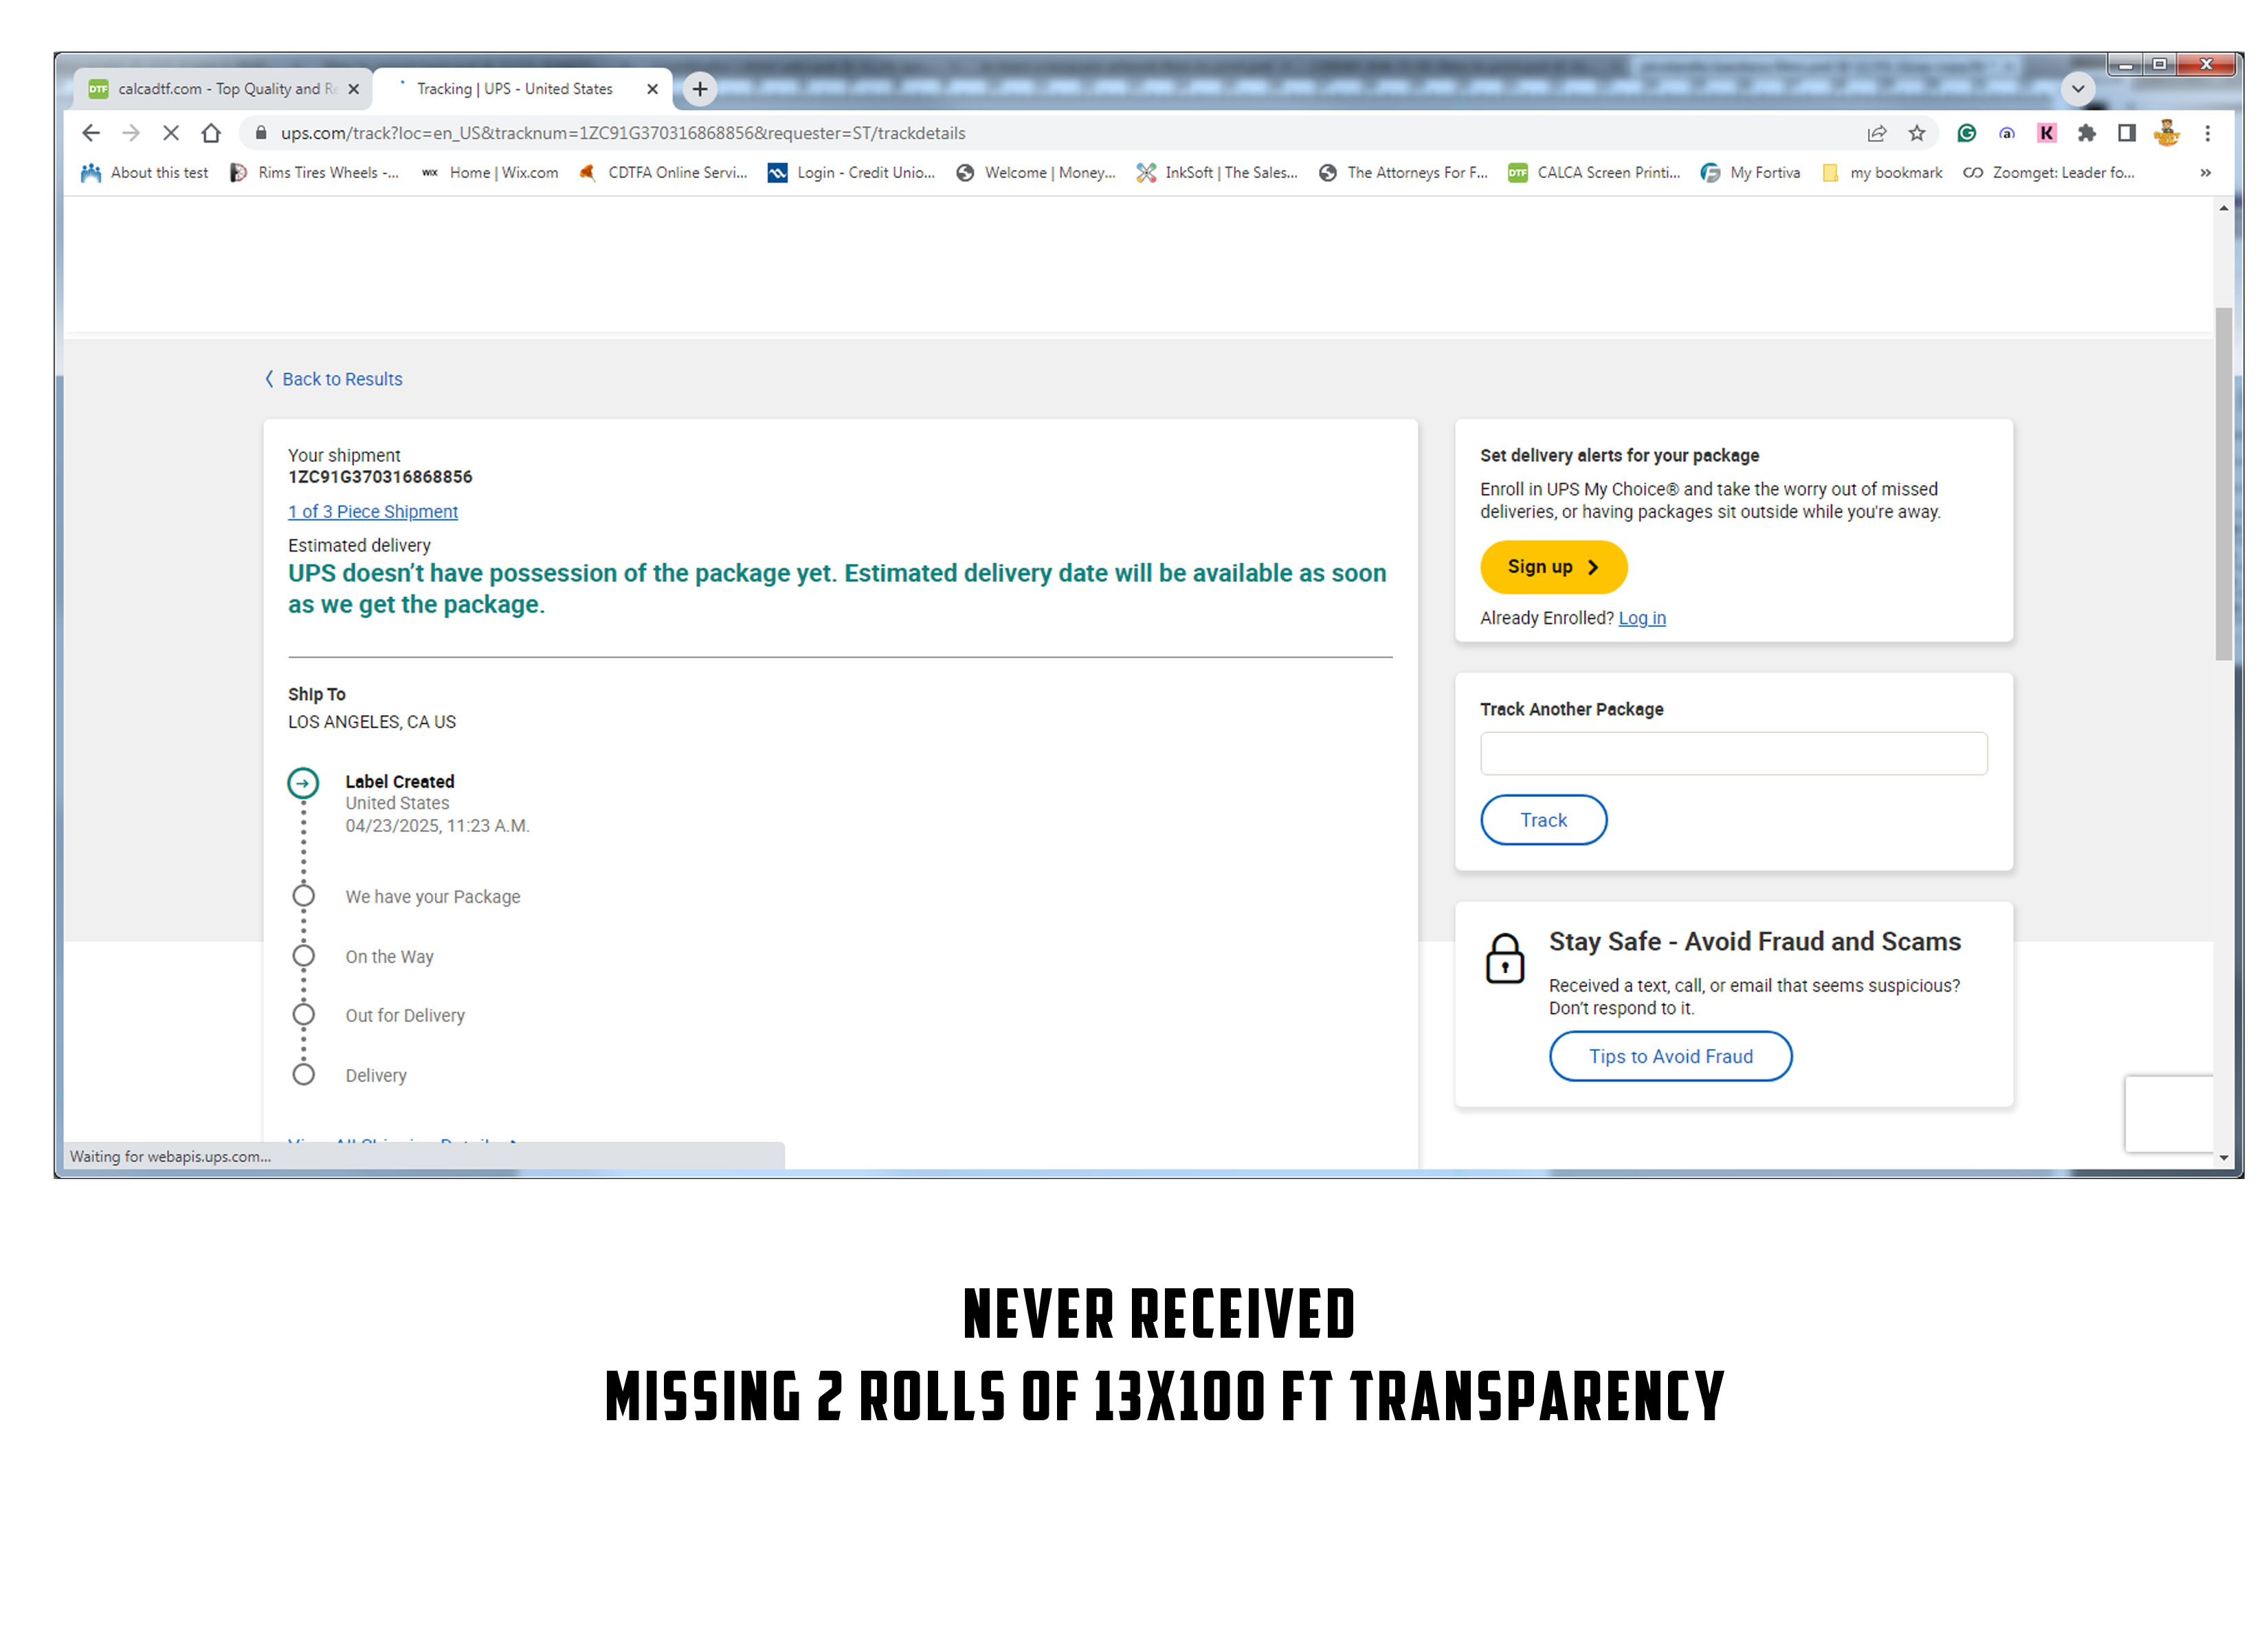Viewport: 2268px width, 1649px height.
Task: Open Login Credit Union bookmark
Action: coord(851,173)
